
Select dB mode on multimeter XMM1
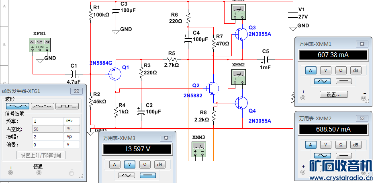356,70
